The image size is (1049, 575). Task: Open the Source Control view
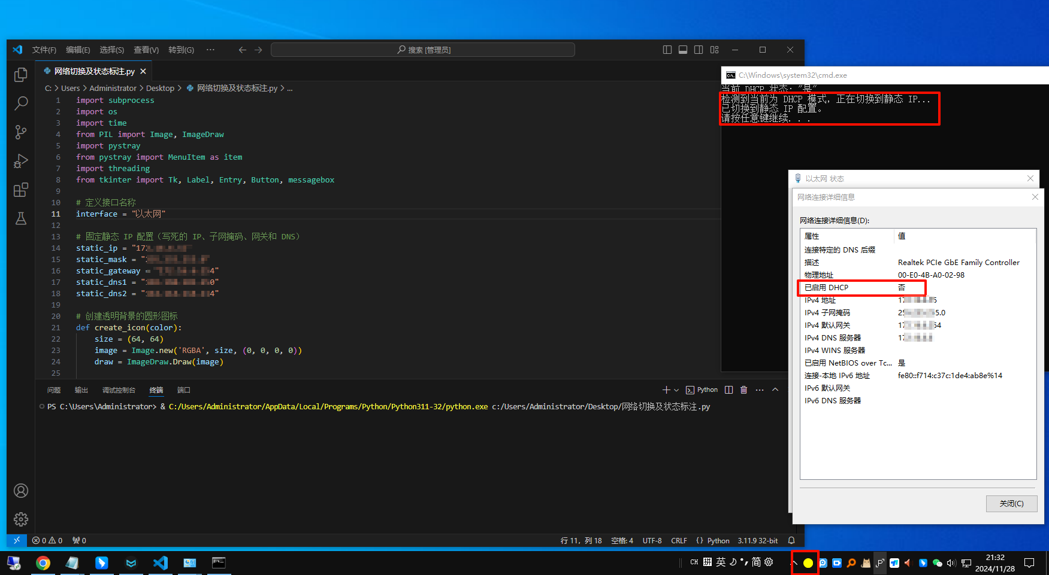click(21, 132)
